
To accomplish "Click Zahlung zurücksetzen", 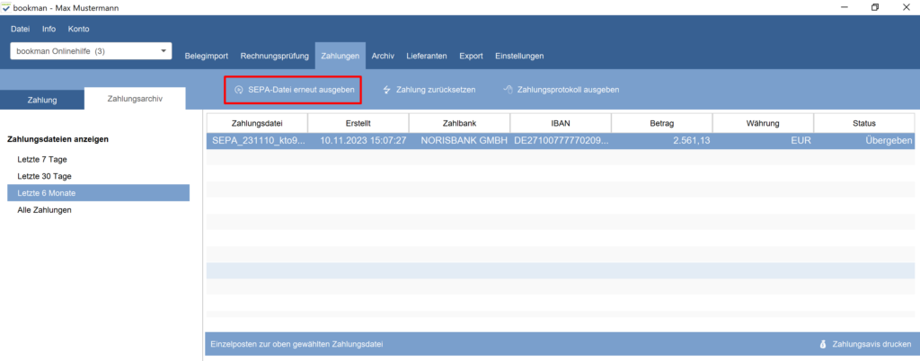I will [x=429, y=90].
